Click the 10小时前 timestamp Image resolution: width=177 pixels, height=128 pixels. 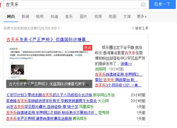pyautogui.click(x=116, y=69)
